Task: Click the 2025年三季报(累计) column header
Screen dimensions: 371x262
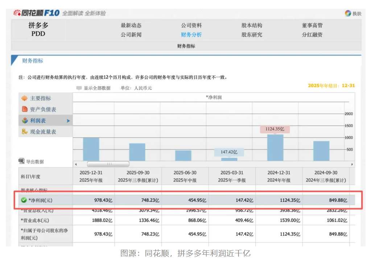Action: click(x=138, y=176)
